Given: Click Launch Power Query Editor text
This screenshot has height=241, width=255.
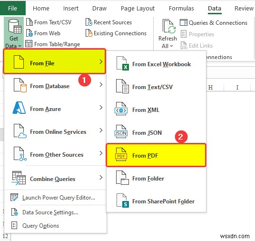Looking at the screenshot, I should pos(59,197).
